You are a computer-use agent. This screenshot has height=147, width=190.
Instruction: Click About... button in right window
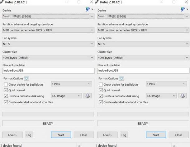point(107,135)
